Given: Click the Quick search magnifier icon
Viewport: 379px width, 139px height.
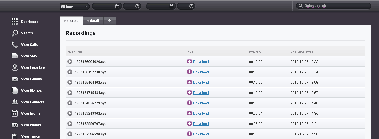Looking at the screenshot, I should click(x=301, y=6).
